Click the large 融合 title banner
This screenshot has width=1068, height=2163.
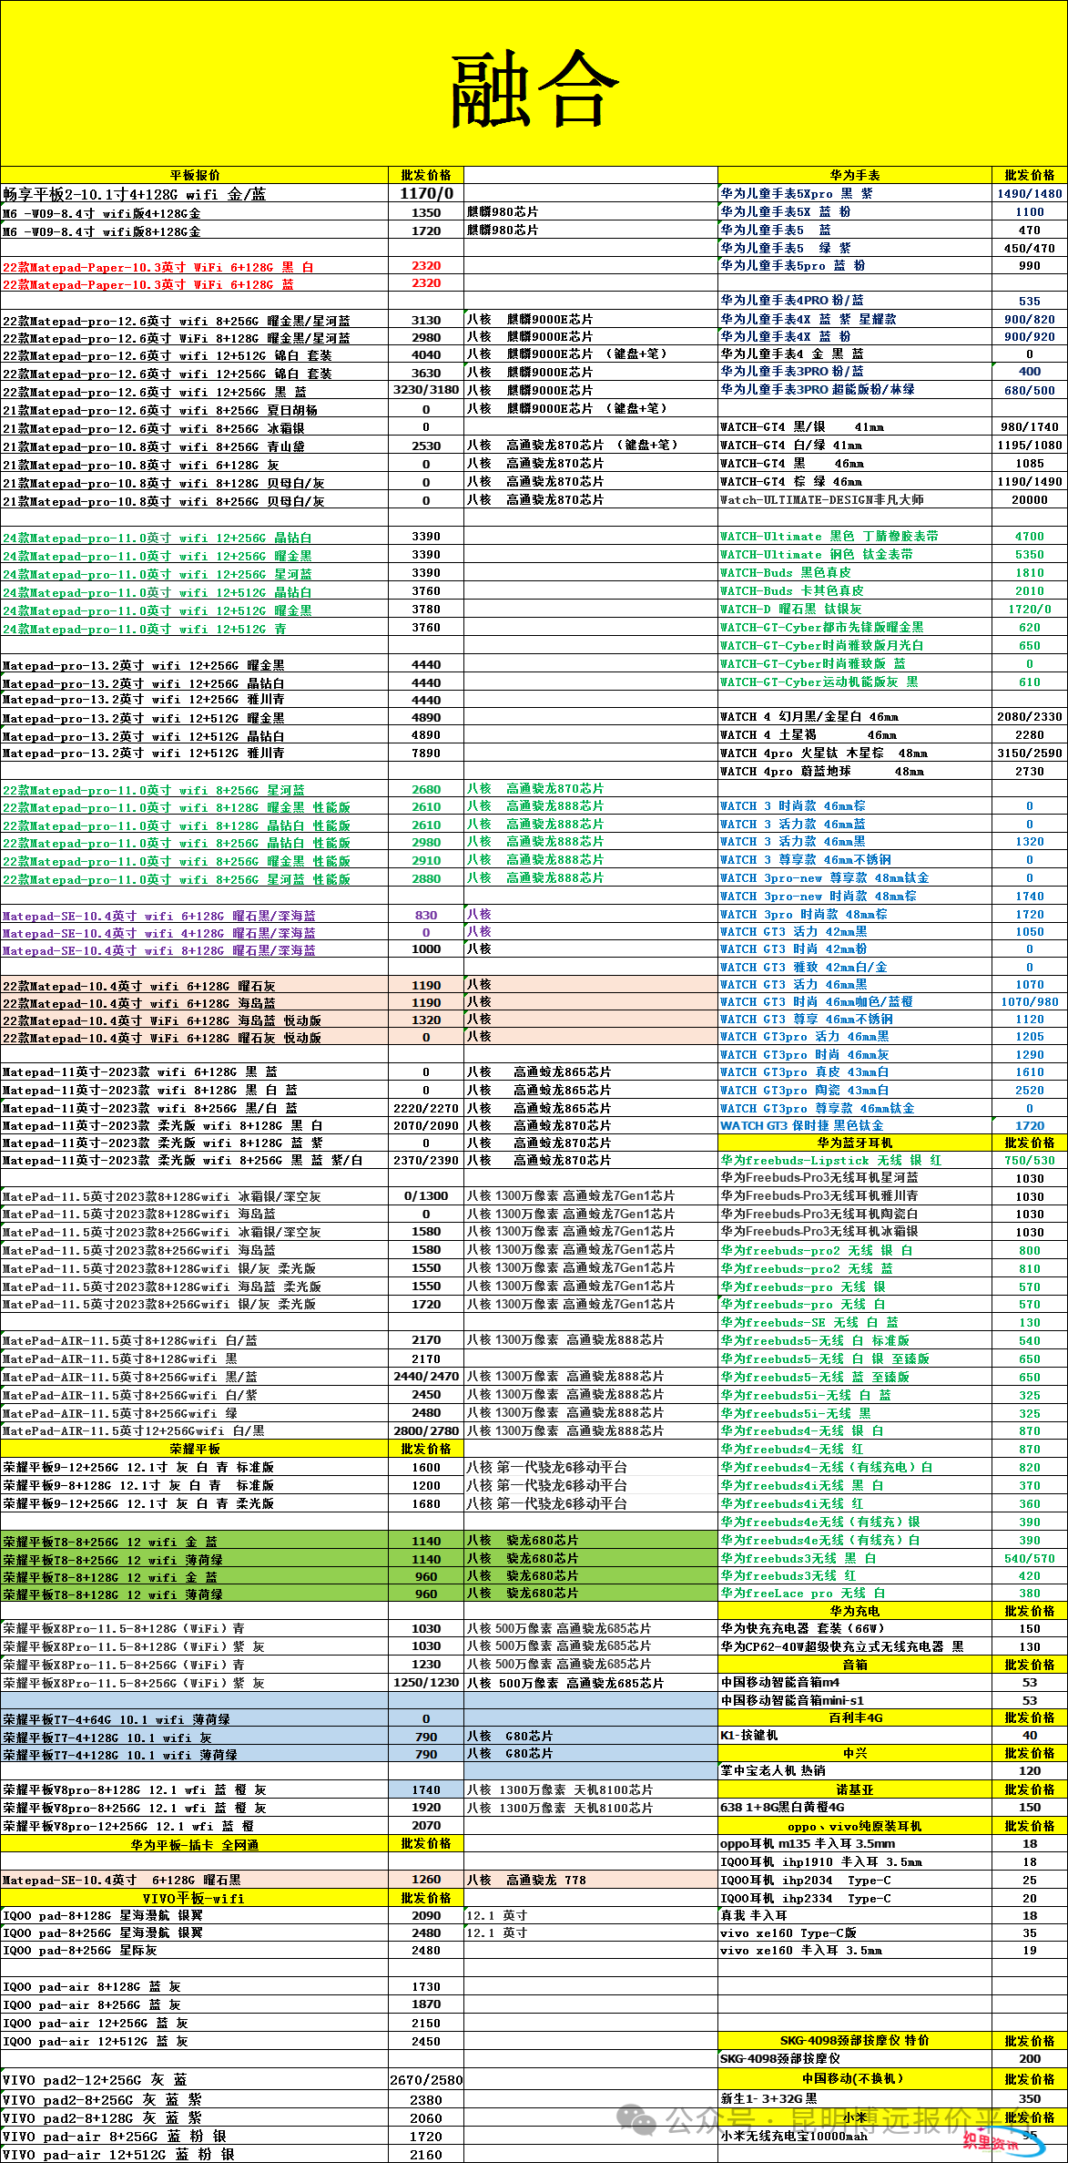534,84
